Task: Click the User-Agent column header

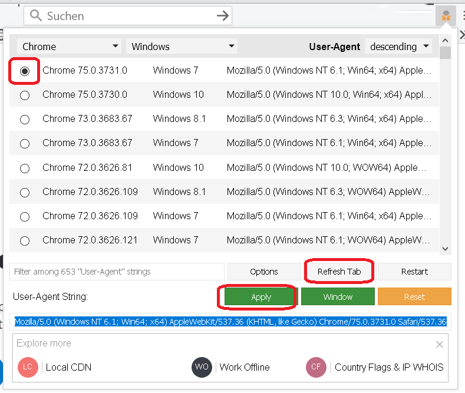Action: pyautogui.click(x=335, y=47)
